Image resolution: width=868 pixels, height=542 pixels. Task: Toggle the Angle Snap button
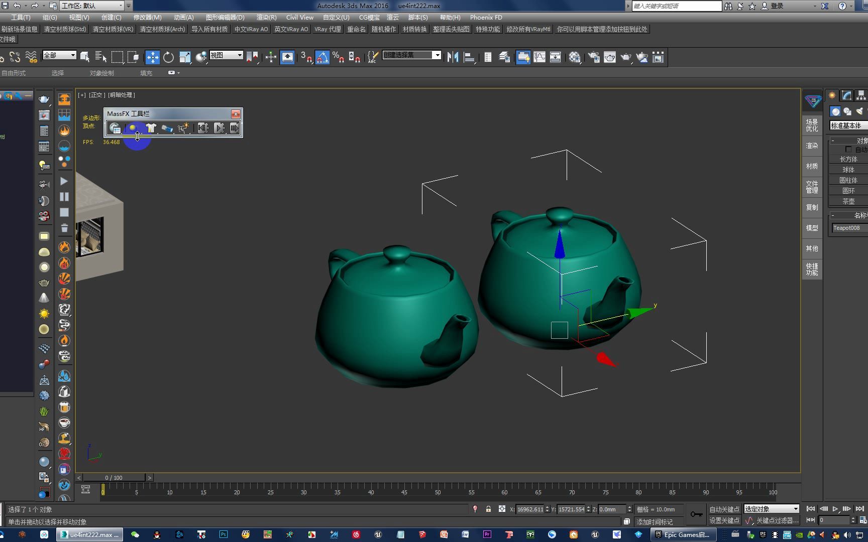(x=322, y=57)
